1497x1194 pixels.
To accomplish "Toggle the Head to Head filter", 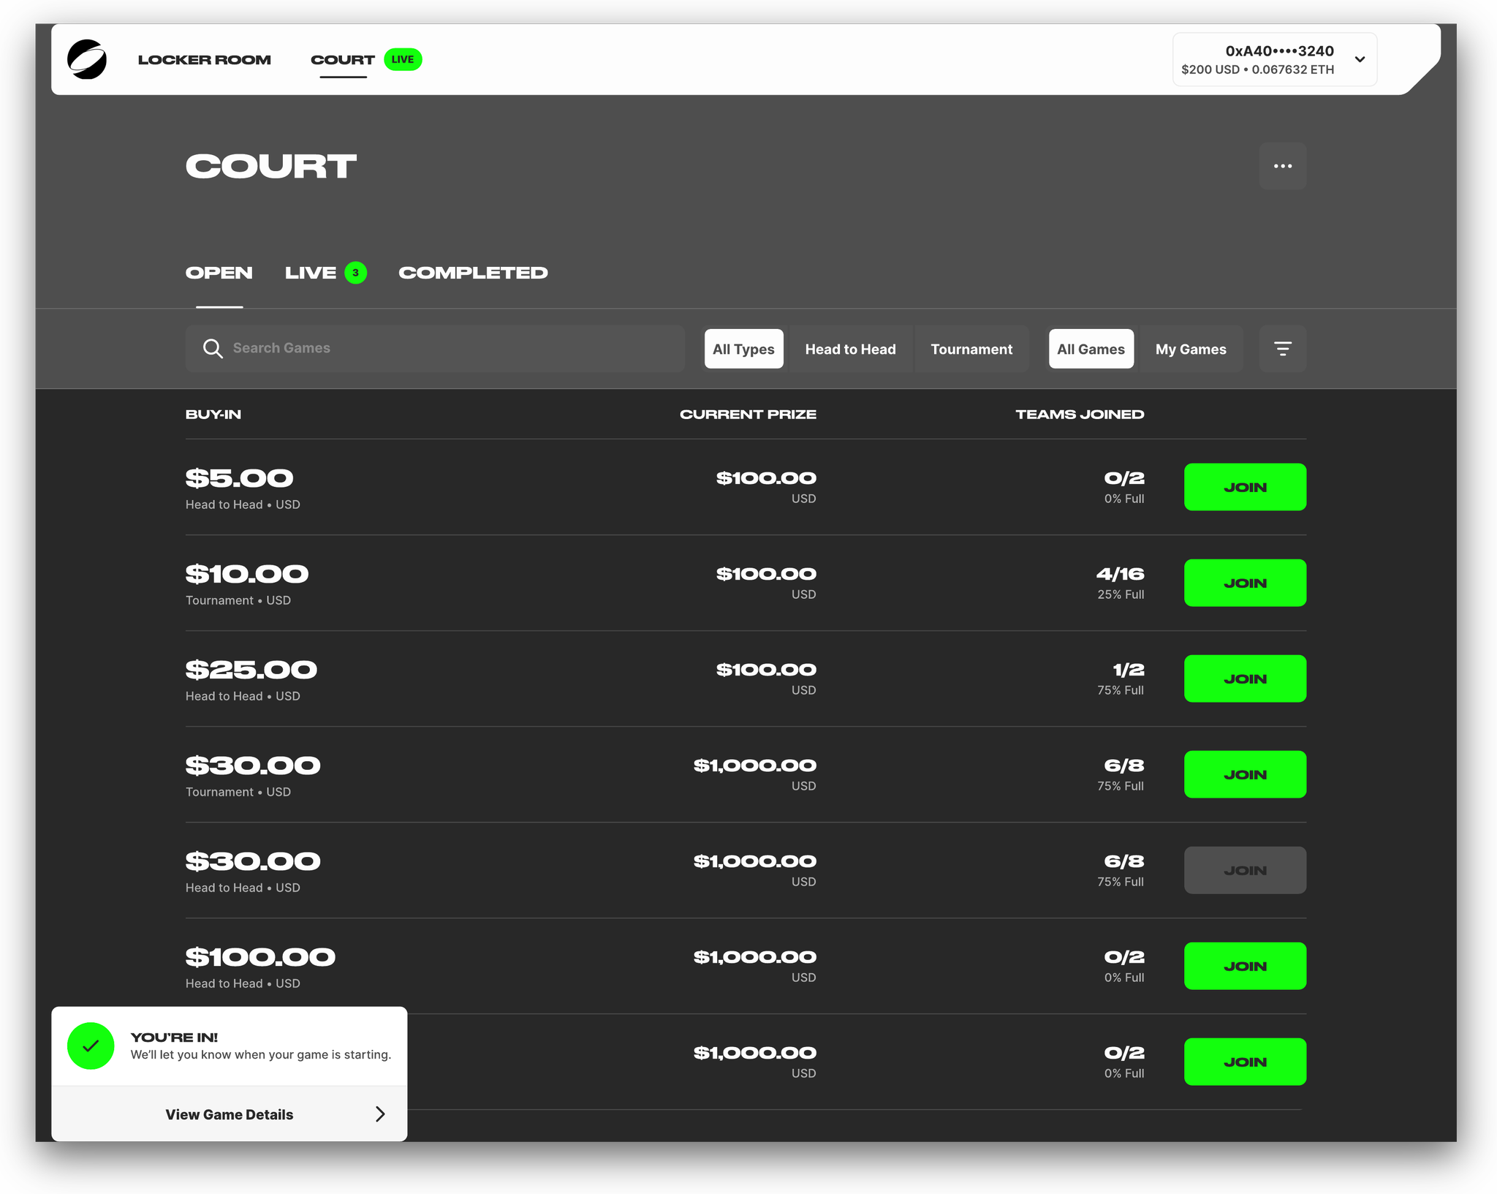I will (850, 349).
